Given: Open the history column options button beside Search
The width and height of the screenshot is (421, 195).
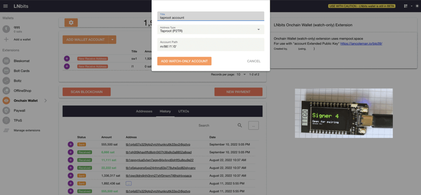Looking at the screenshot, I should pyautogui.click(x=253, y=125).
